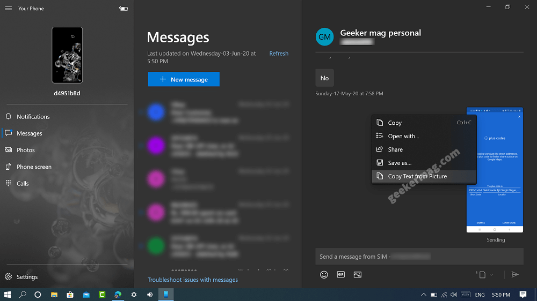Screen dimensions: 537x301
Task: Open the touch keyboard from tray
Action: click(x=466, y=295)
